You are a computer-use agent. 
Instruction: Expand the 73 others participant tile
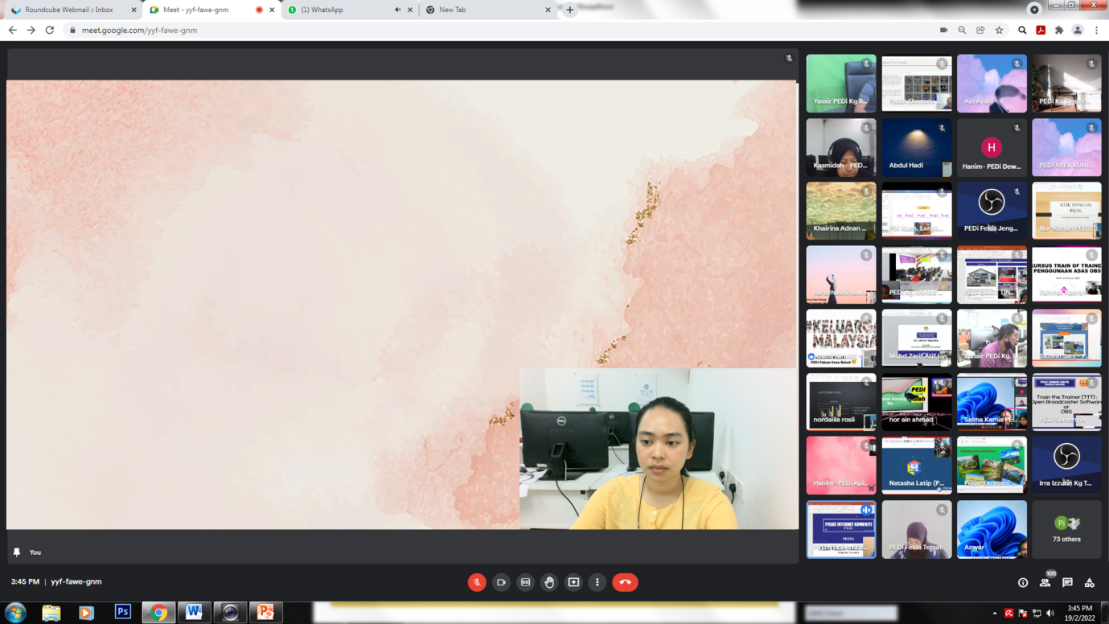pyautogui.click(x=1066, y=529)
